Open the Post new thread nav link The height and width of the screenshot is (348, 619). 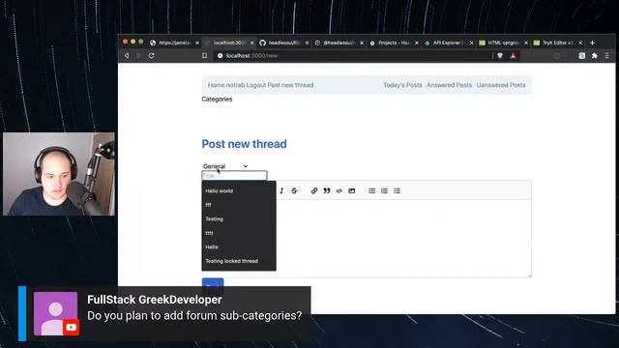click(290, 85)
